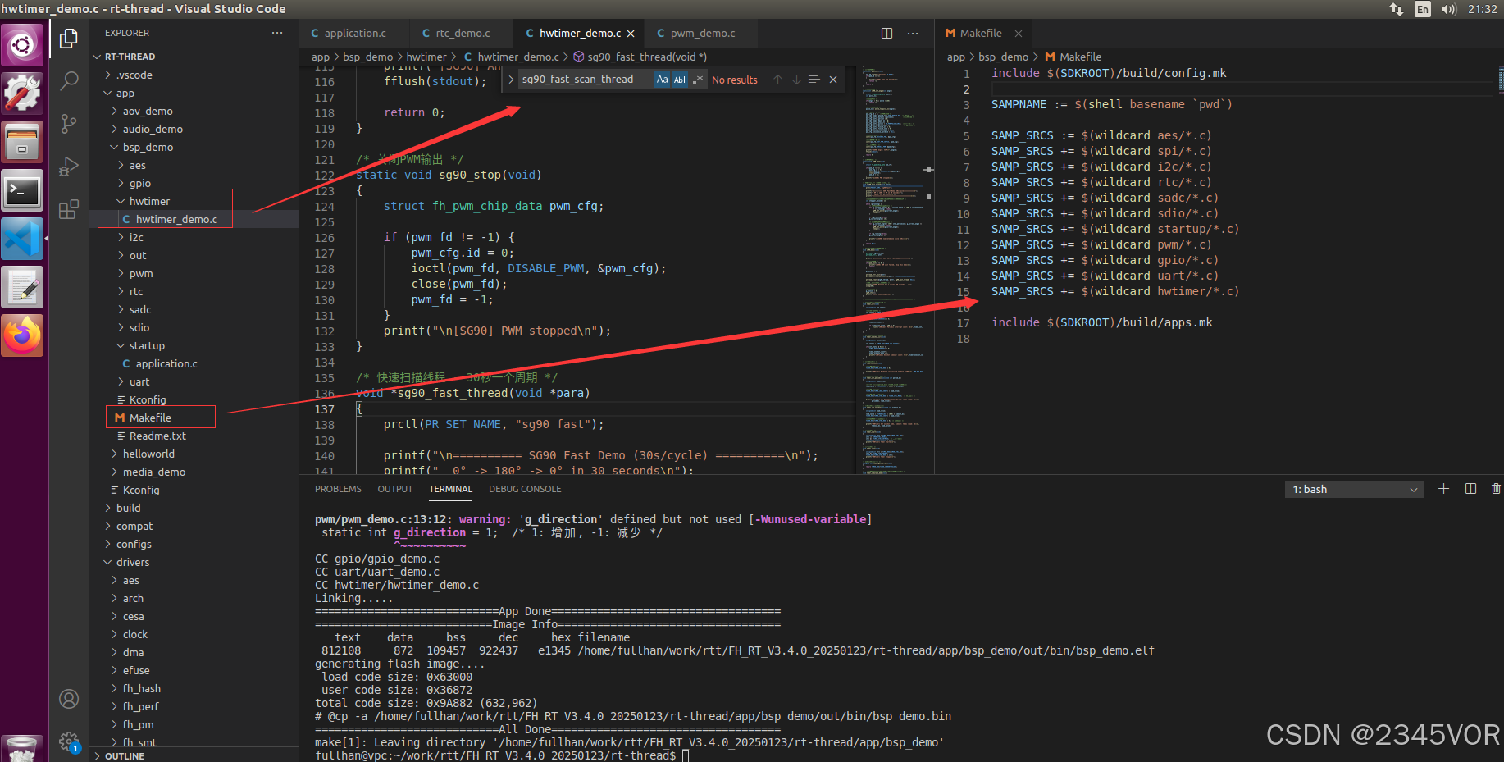1504x762 pixels.
Task: Open Kconfig file under bsp_demo
Action: 194,399
